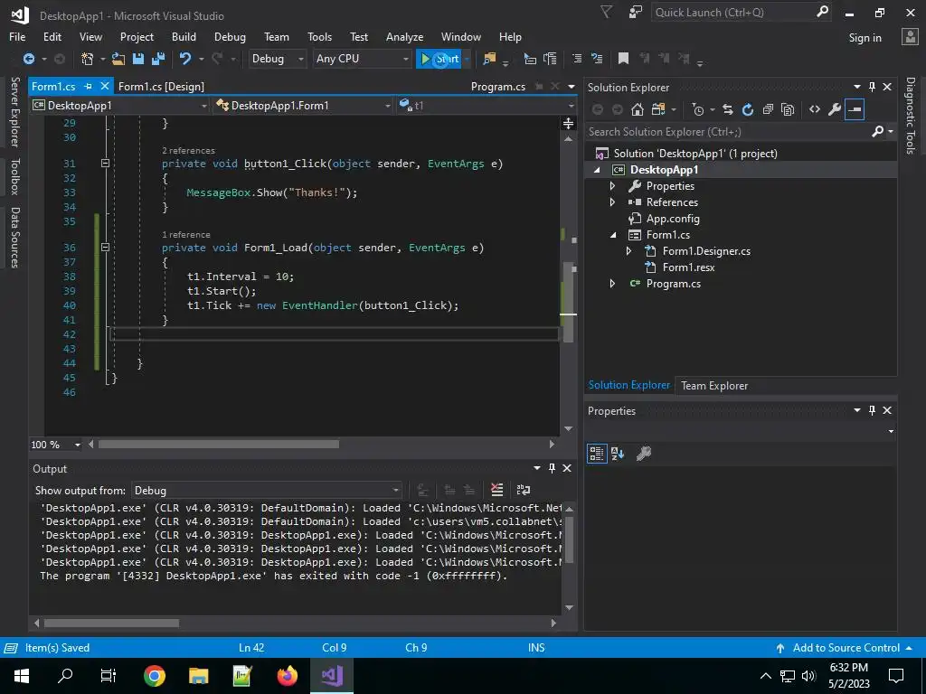The width and height of the screenshot is (926, 694).
Task: Click the Sign in link
Action: coord(865,37)
